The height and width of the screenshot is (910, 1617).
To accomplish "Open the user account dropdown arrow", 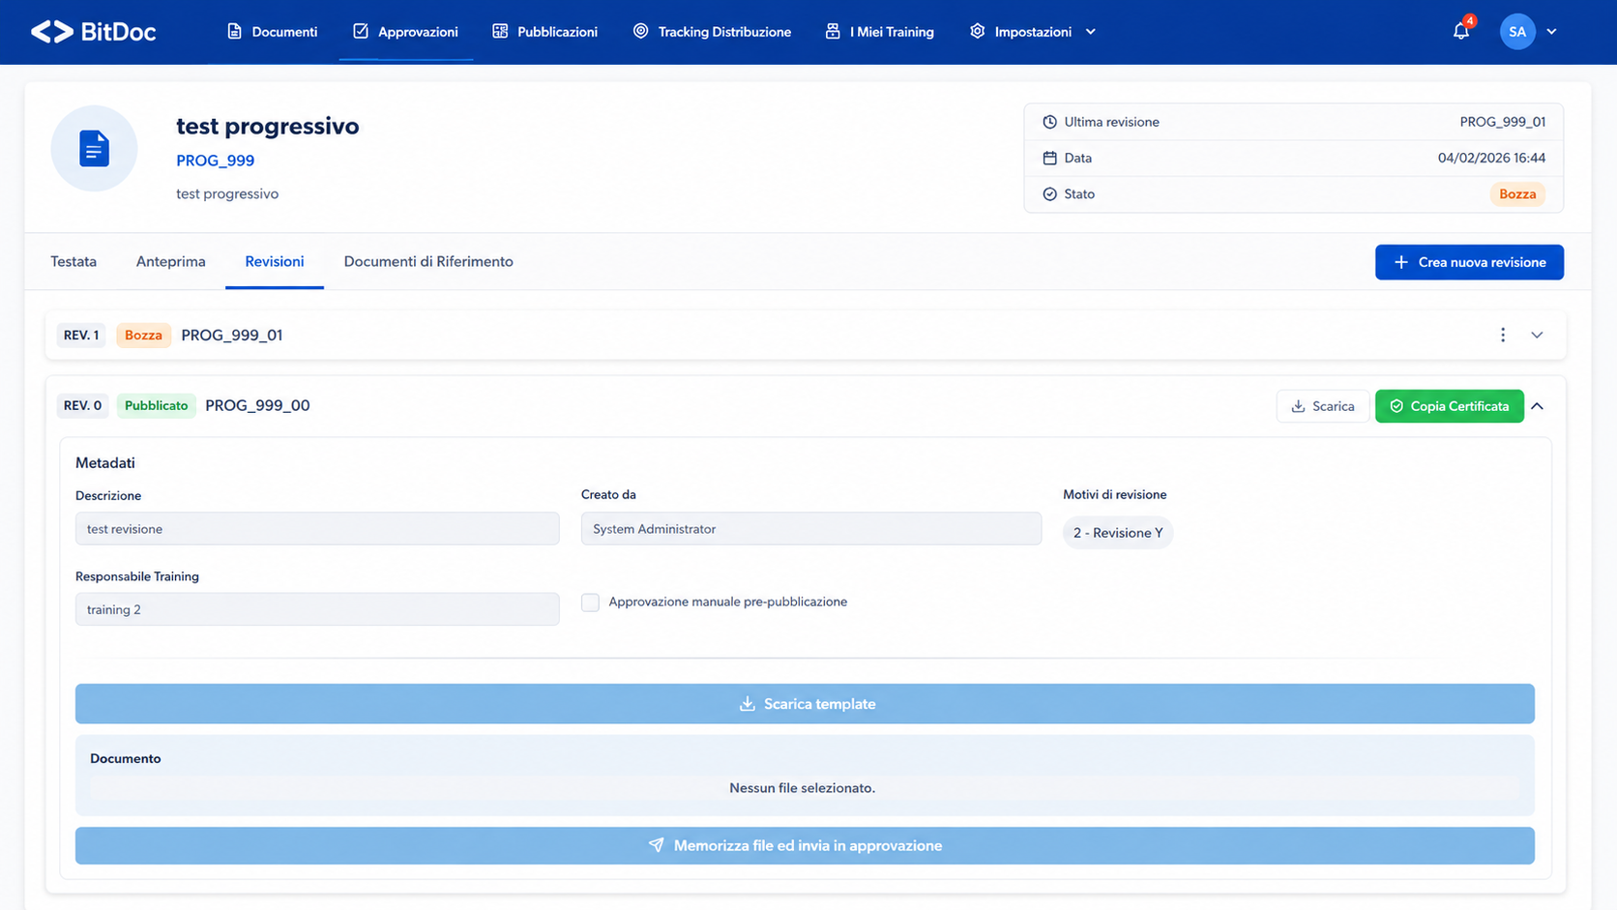I will click(x=1551, y=32).
